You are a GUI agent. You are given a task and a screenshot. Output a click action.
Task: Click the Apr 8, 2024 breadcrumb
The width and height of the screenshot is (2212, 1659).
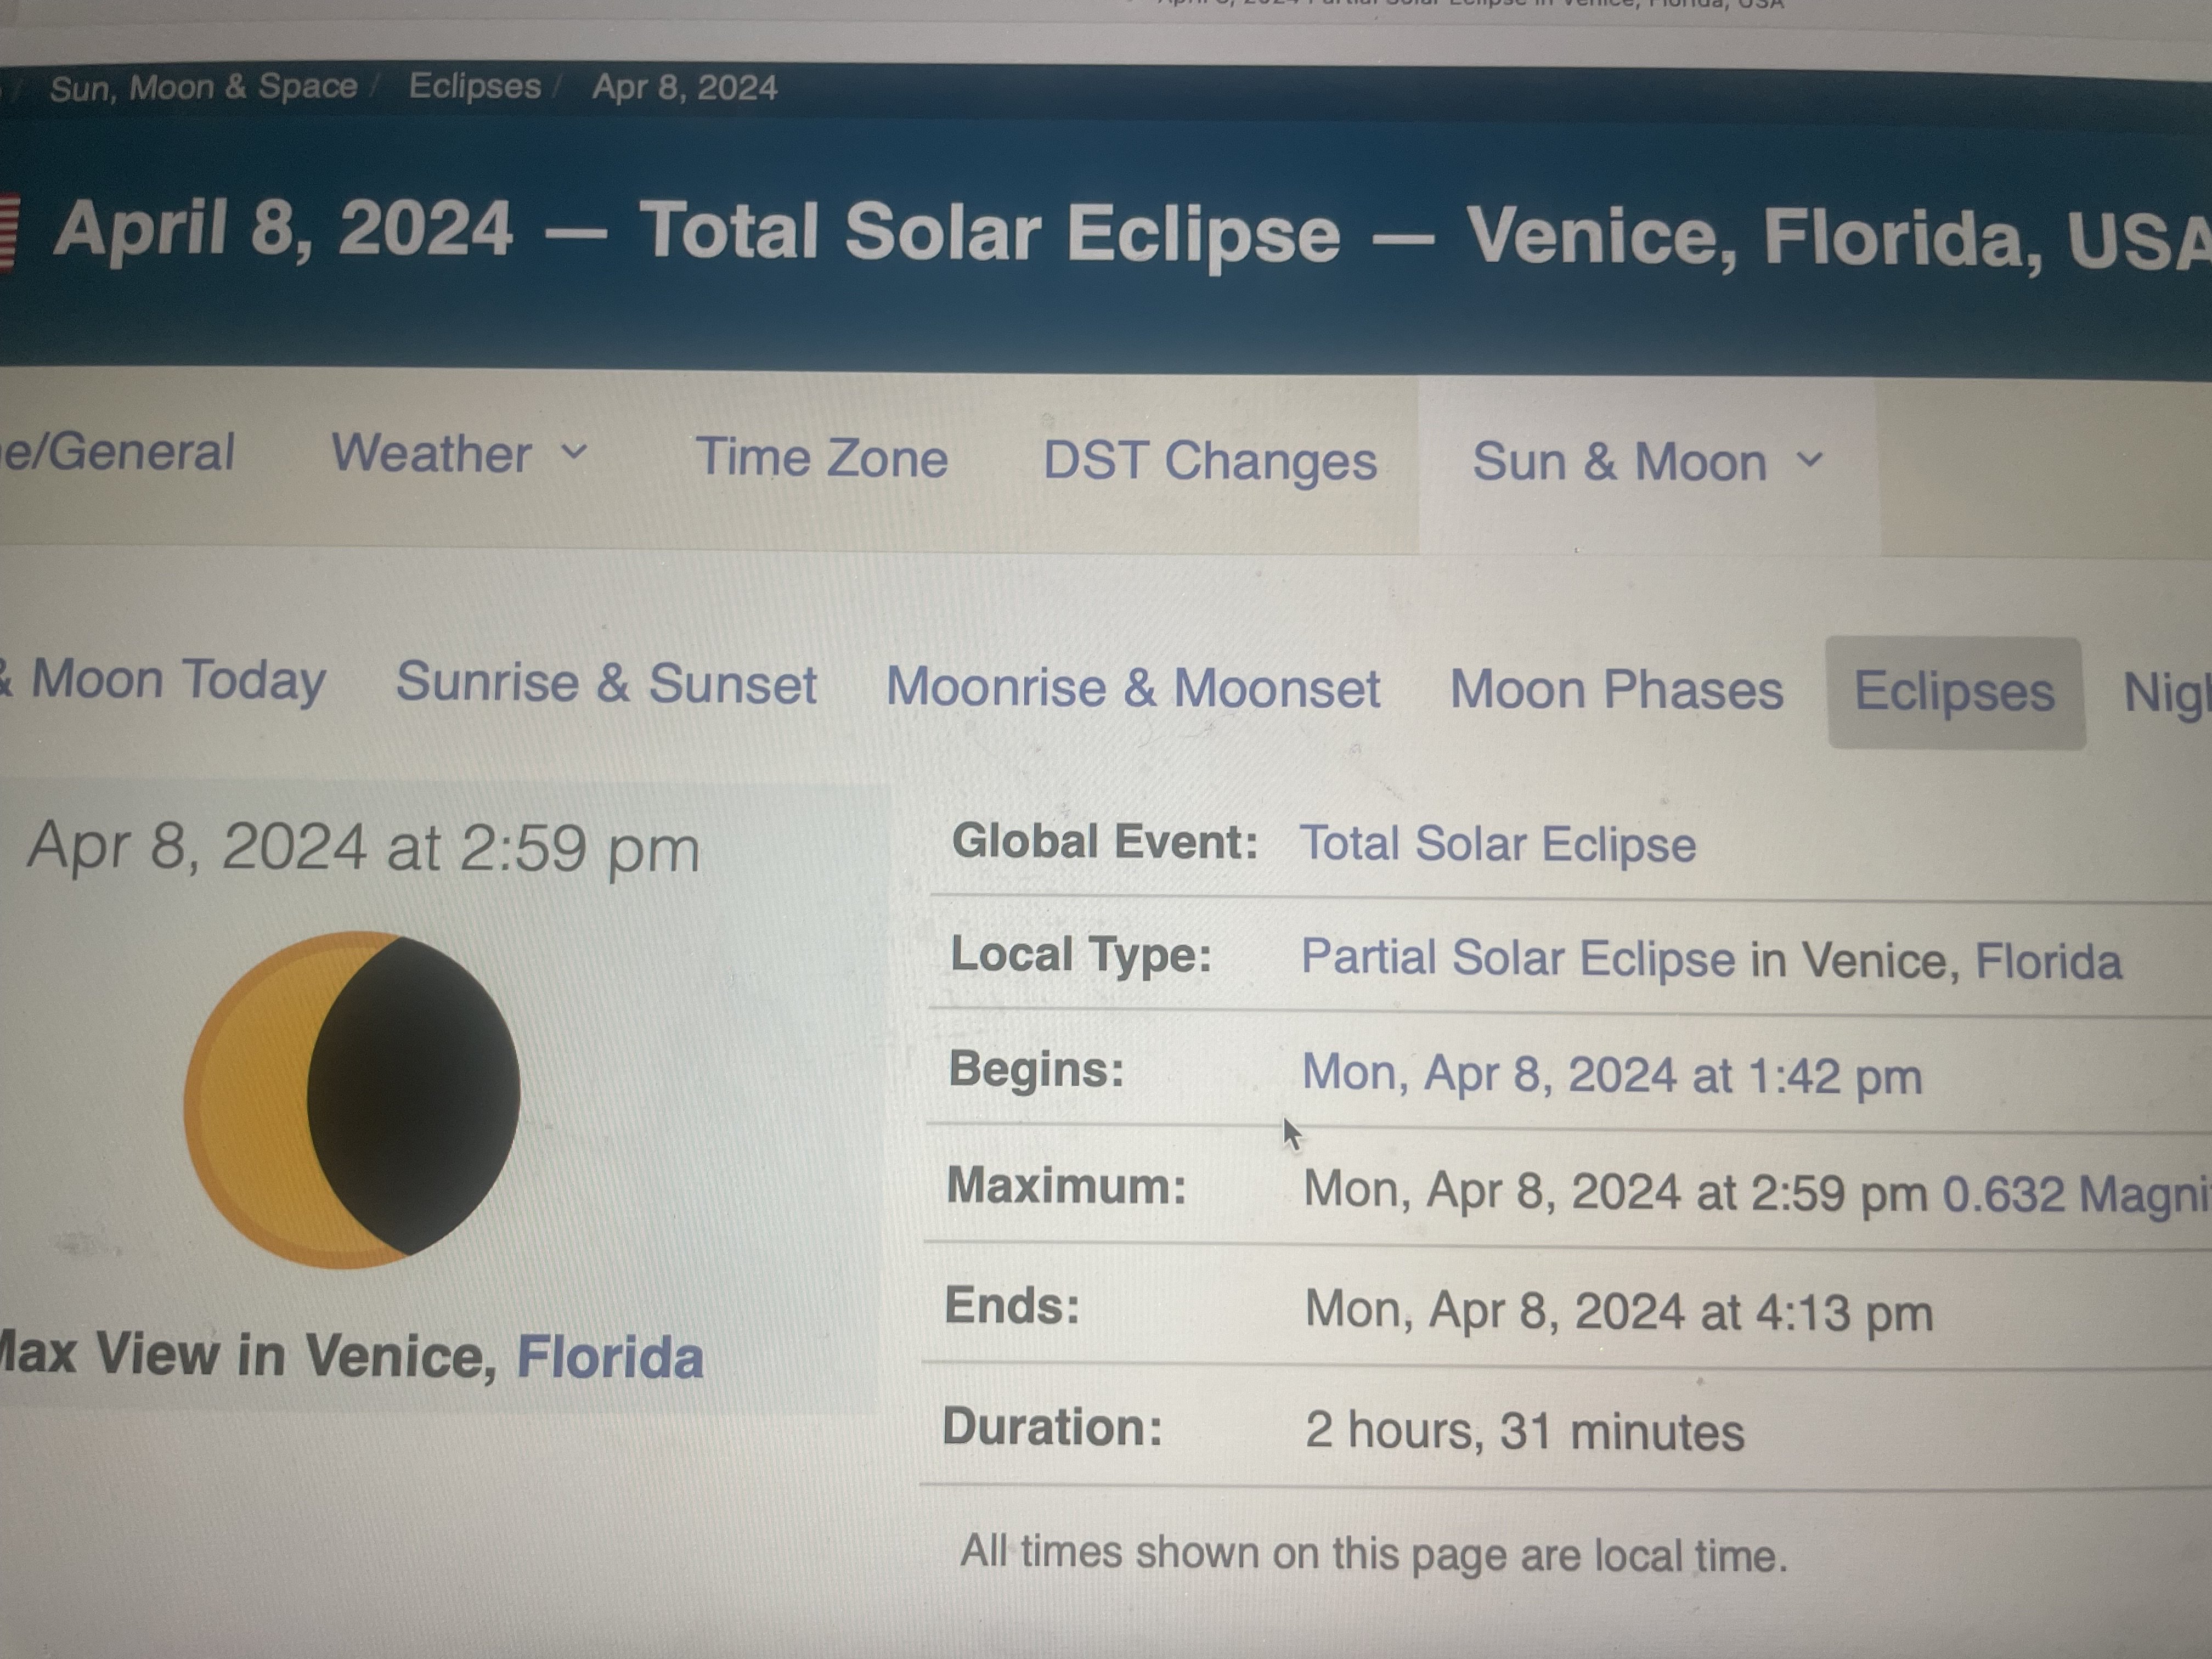pos(684,88)
